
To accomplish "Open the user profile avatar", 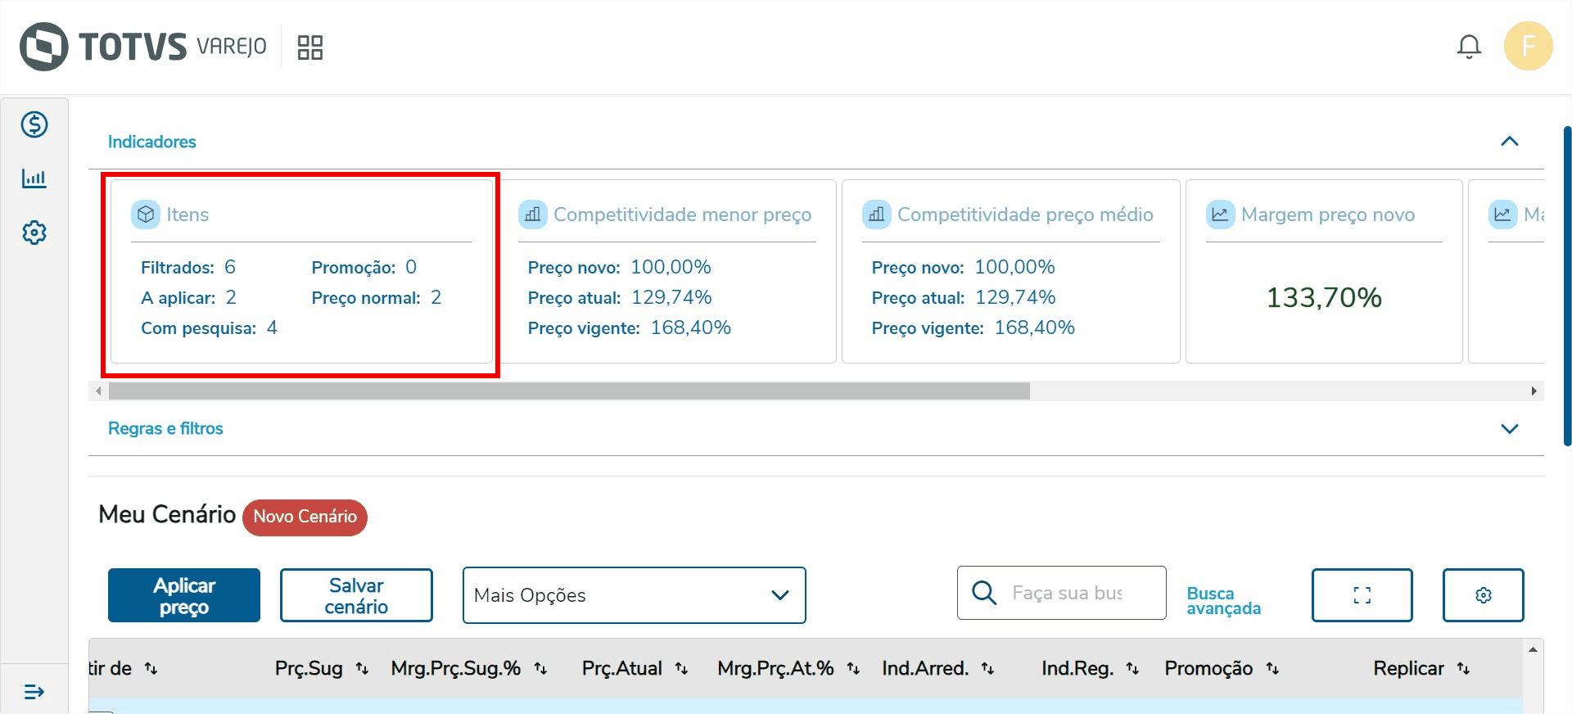I will [1528, 46].
